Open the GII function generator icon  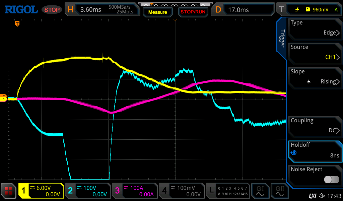(280, 191)
